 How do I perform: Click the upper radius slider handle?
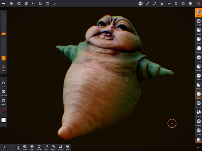[3, 34]
